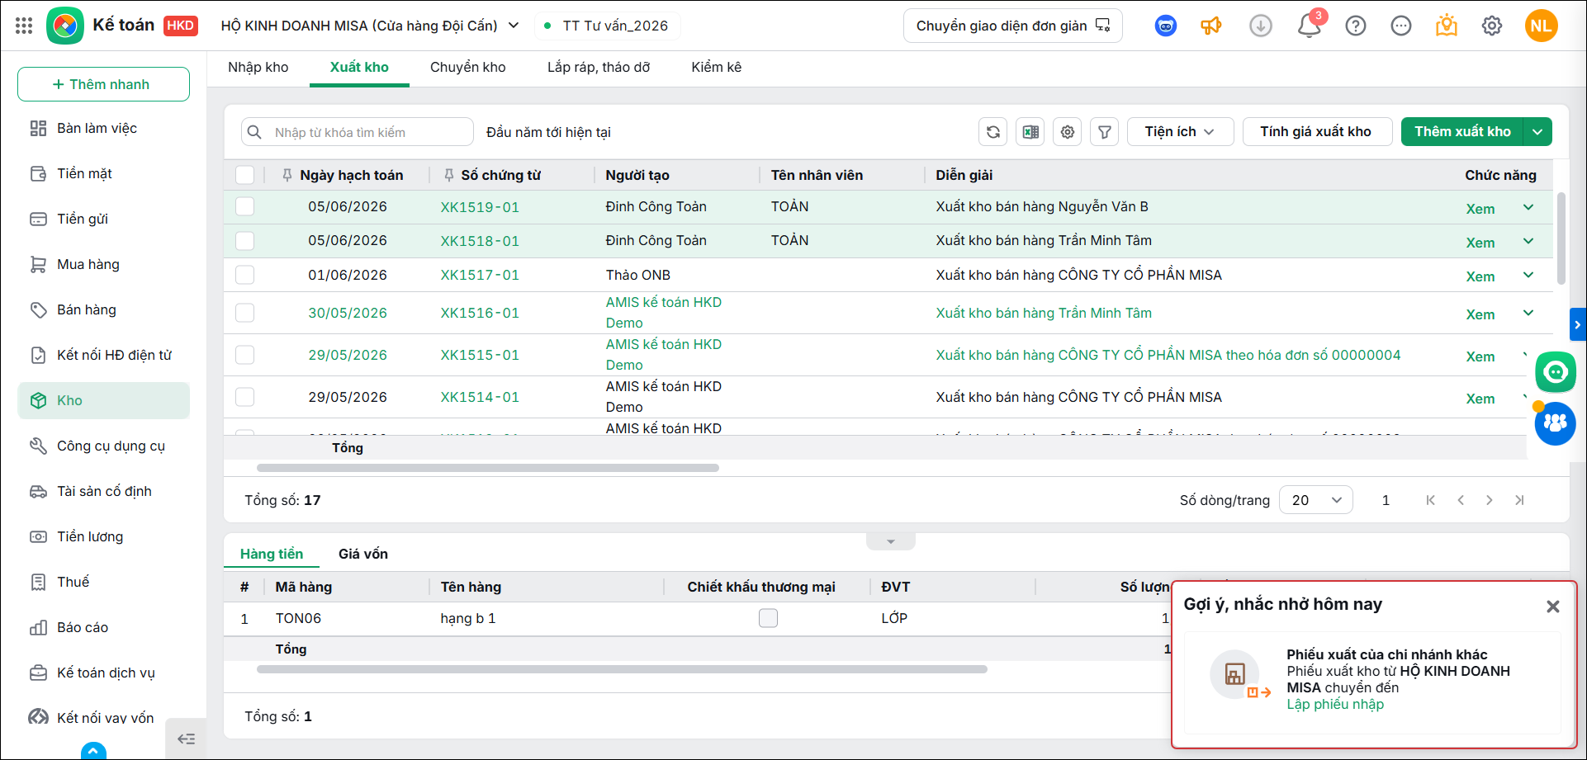Open the Tiện ích dropdown
This screenshot has width=1587, height=760.
(1181, 132)
